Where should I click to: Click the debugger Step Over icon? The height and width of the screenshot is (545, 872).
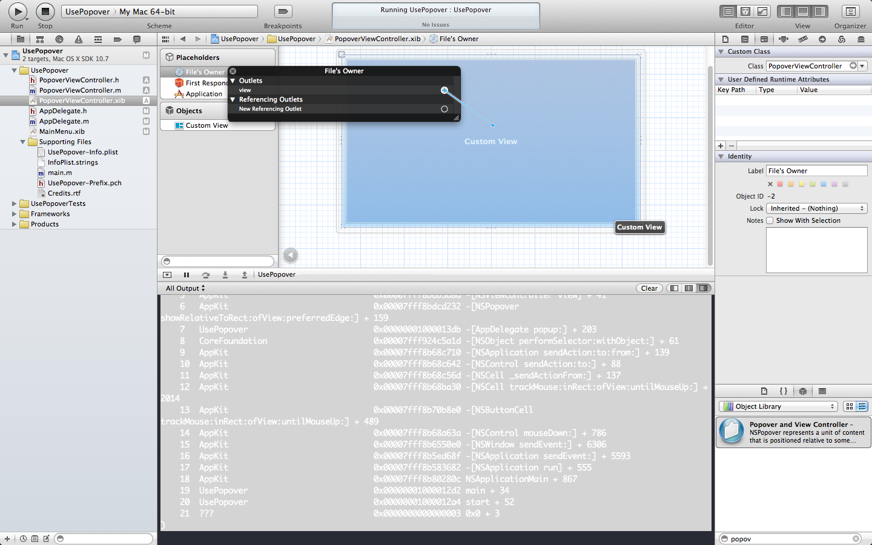point(206,275)
